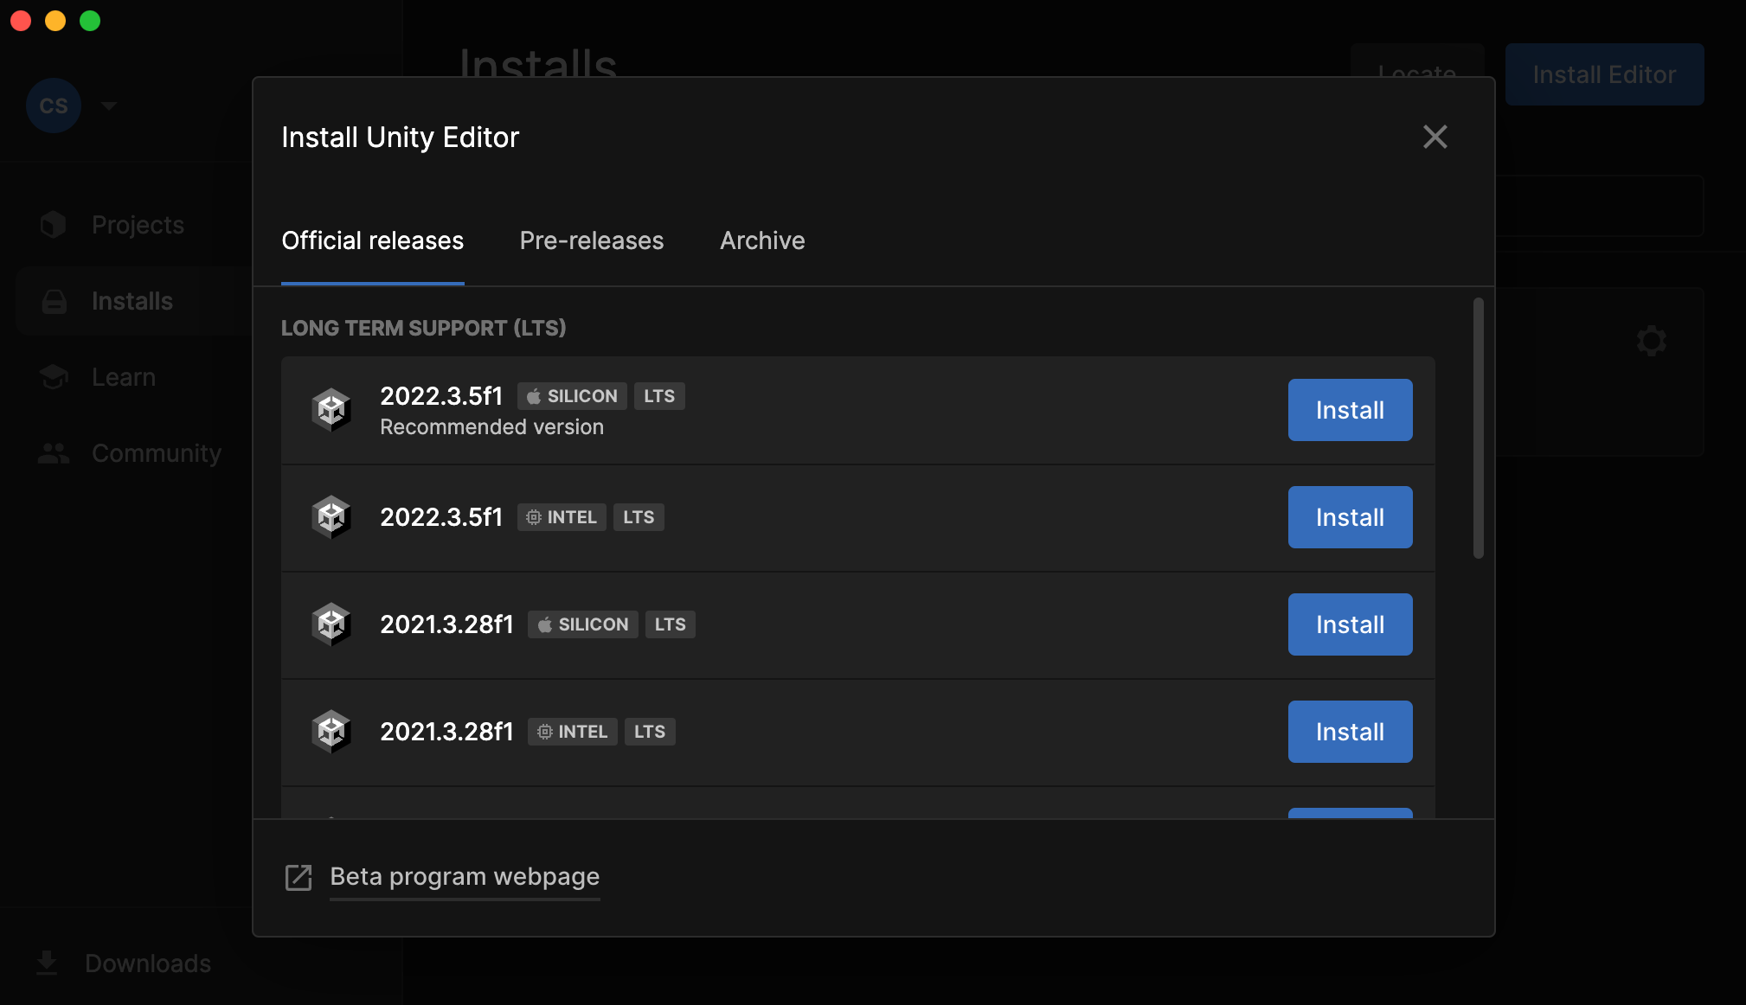Close the Install Unity Editor dialog

click(1435, 137)
